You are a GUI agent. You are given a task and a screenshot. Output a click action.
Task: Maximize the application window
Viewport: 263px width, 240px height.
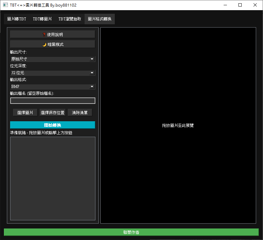tap(240, 5)
